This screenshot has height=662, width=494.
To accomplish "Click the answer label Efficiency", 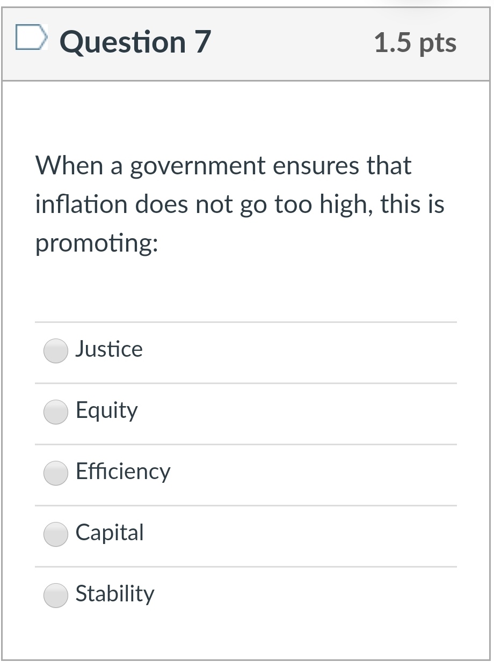I will [122, 472].
